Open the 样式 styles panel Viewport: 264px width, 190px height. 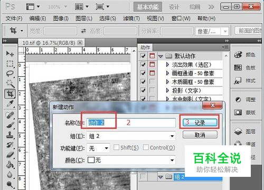245,81
